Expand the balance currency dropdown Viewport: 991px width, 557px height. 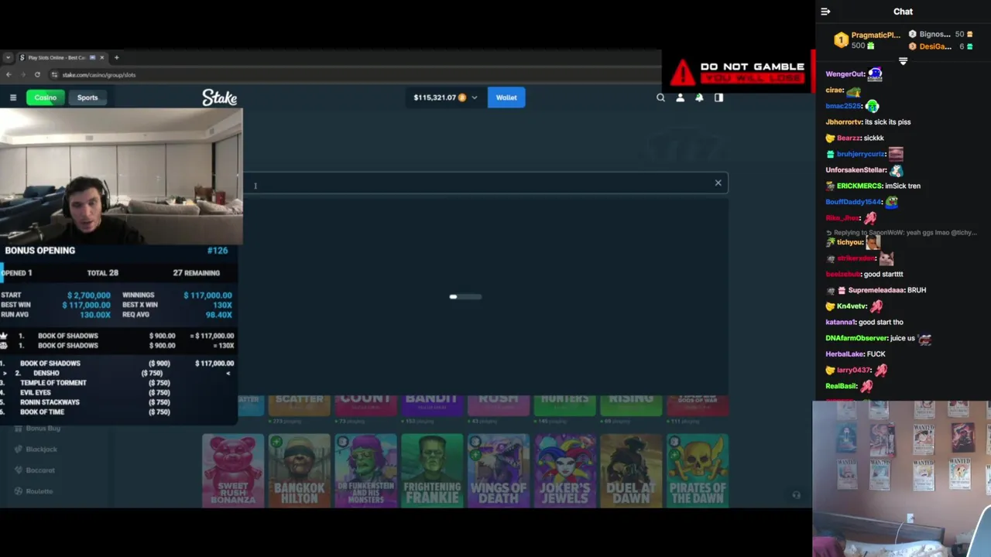click(475, 97)
